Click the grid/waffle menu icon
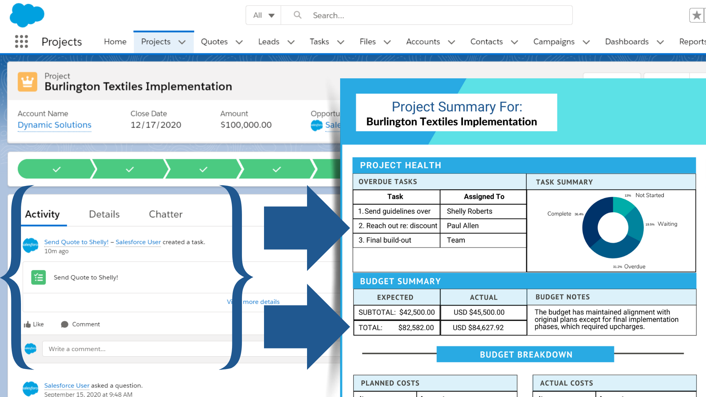 click(20, 42)
